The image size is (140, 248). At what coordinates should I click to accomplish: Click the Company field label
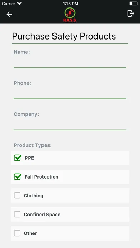click(26, 114)
